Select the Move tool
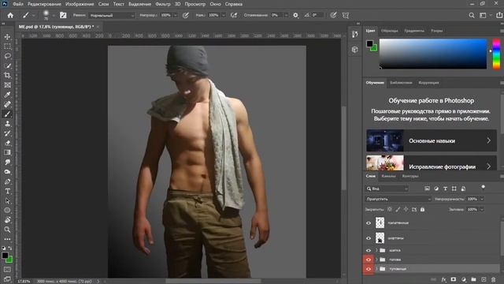 [x=7, y=37]
